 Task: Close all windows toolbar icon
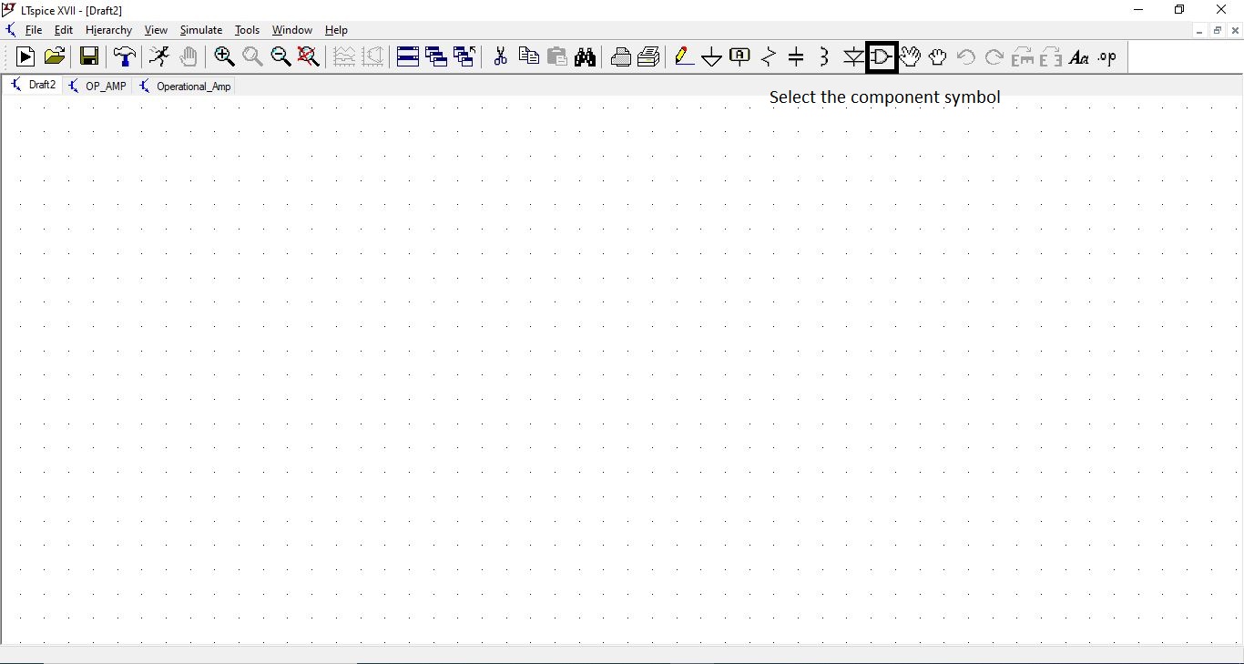point(464,57)
